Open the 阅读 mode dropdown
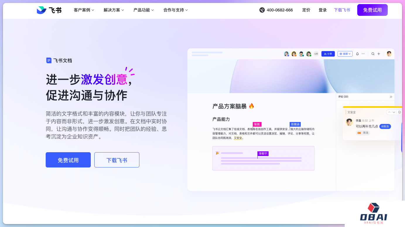This screenshot has height=227, width=405. [x=345, y=54]
